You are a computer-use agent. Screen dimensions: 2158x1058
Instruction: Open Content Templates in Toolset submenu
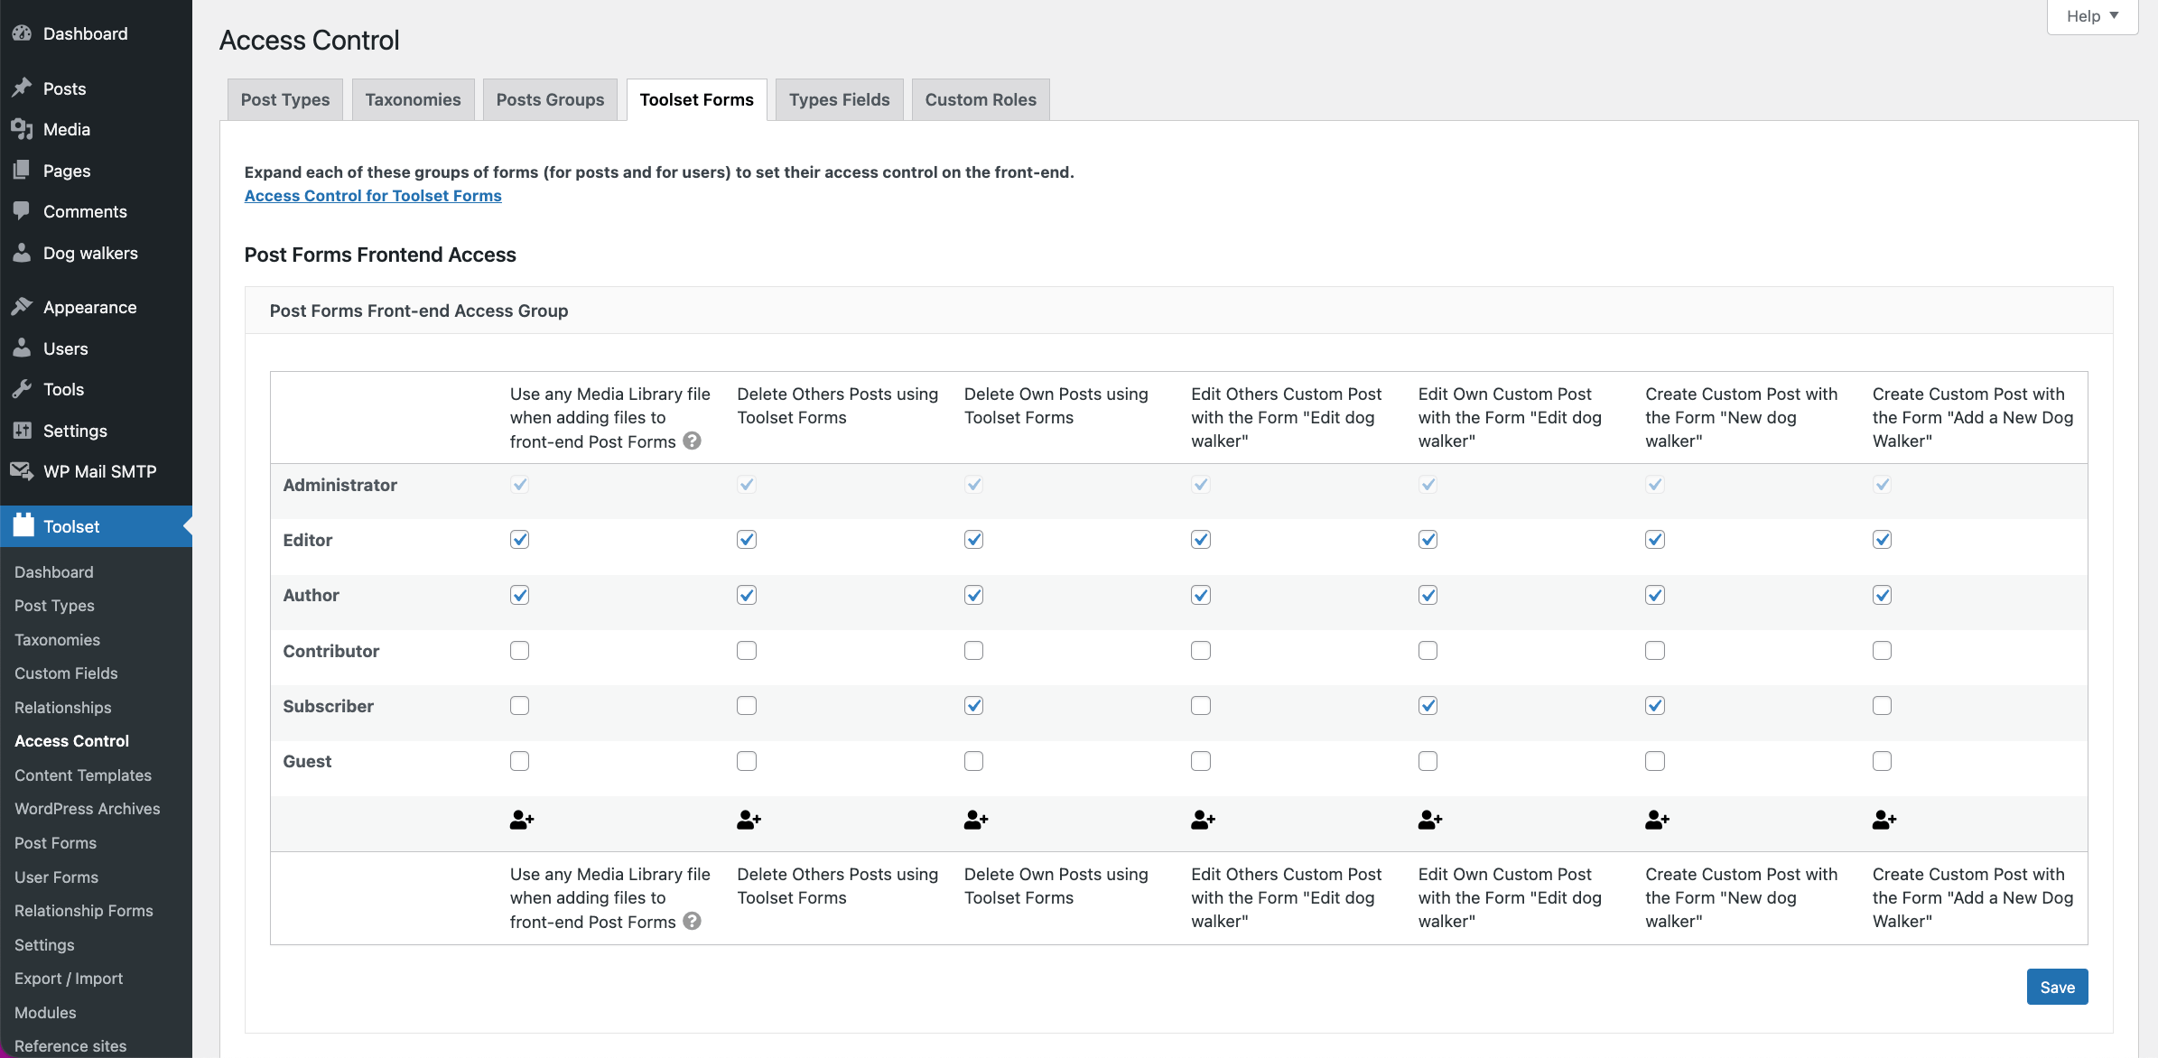[x=83, y=775]
